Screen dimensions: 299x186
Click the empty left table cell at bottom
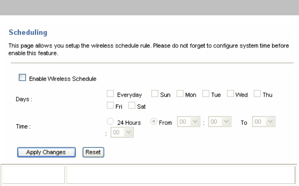[34, 175]
